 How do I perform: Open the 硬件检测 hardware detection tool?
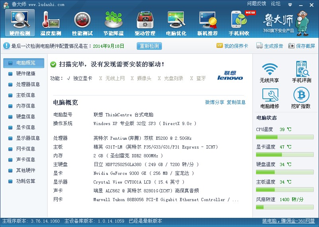click(x=20, y=23)
